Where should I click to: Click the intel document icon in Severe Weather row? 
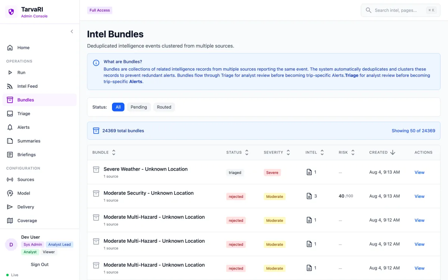(x=309, y=172)
